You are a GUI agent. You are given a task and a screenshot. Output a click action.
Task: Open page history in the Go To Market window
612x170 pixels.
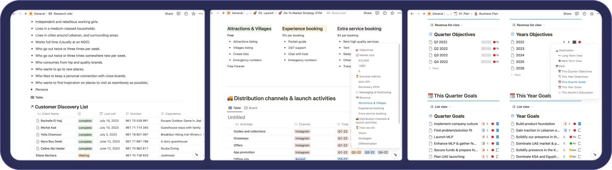point(385,13)
